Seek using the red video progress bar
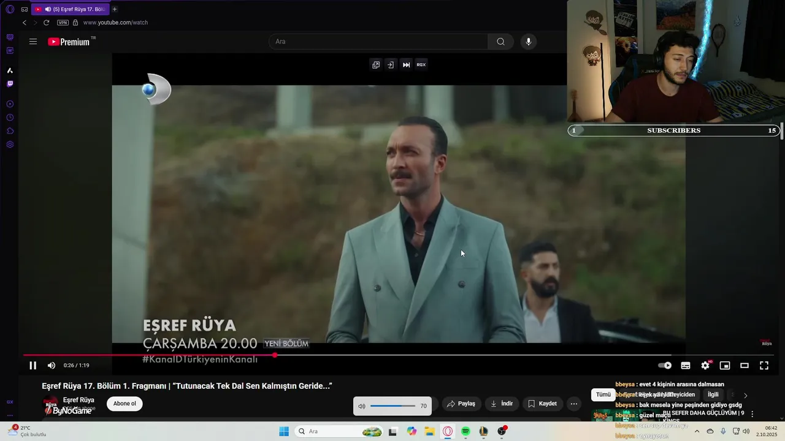This screenshot has height=441, width=785. 149,355
